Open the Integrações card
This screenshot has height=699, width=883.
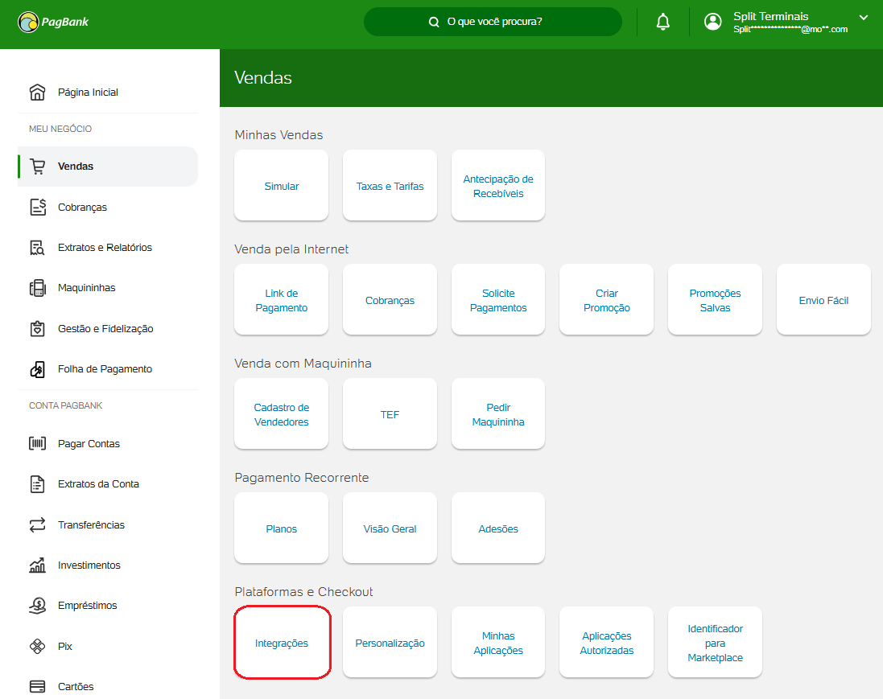point(282,643)
